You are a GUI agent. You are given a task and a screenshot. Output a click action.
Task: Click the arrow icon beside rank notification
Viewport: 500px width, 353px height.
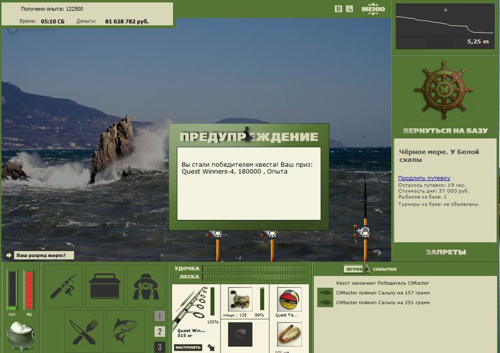coord(9,256)
